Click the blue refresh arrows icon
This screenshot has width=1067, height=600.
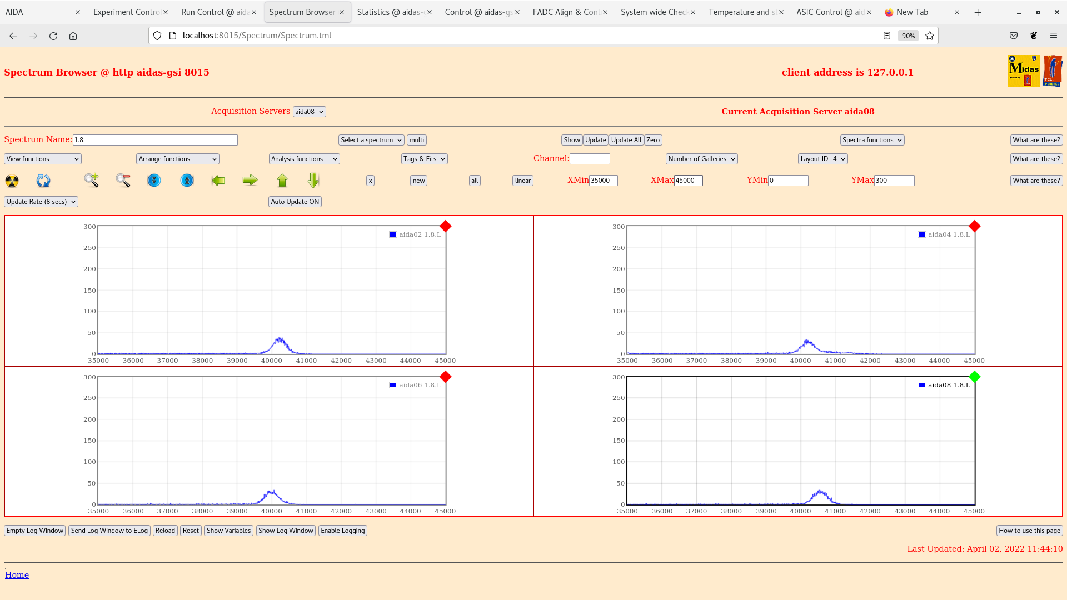[43, 181]
